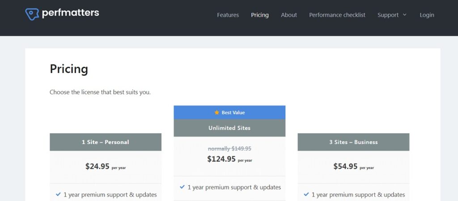Select the 1 Site – Personal header
This screenshot has height=201, width=458.
point(106,142)
